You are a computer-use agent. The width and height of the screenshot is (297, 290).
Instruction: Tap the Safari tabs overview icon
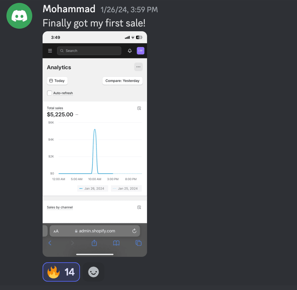138,243
